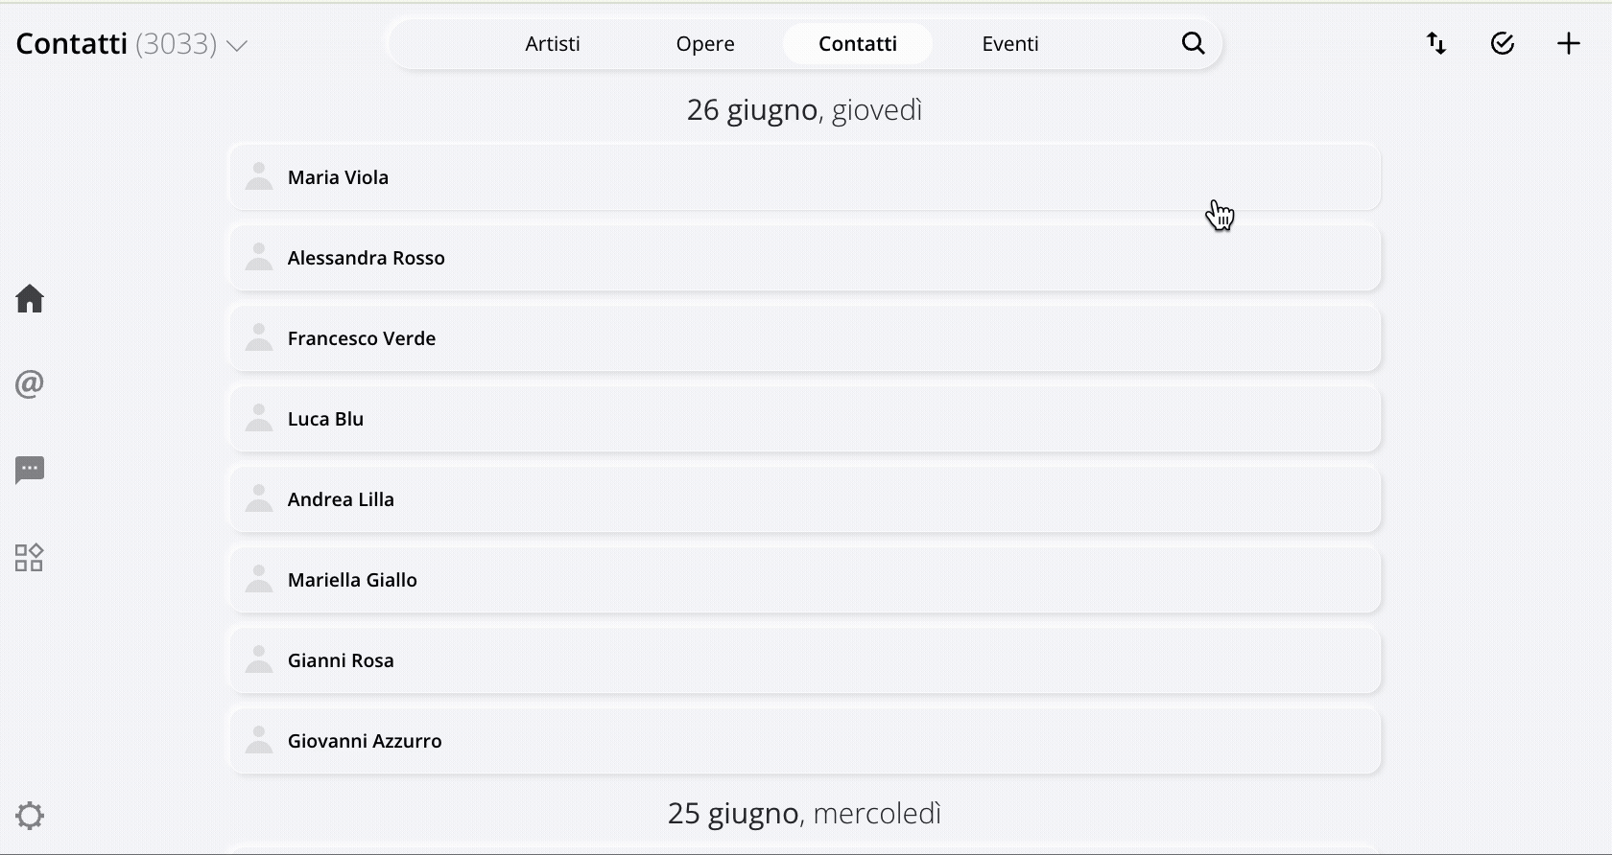The height and width of the screenshot is (855, 1612).
Task: Open contact Luca Blu
Action: coord(805,419)
